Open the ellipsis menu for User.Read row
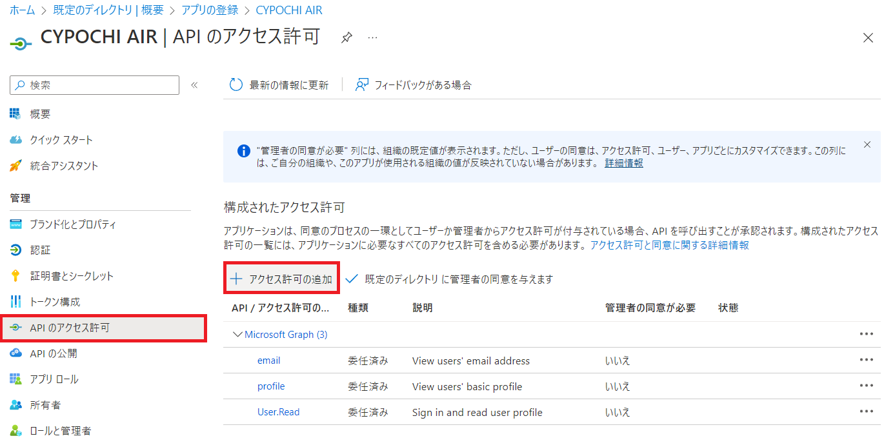This screenshot has width=884, height=445. [x=867, y=411]
